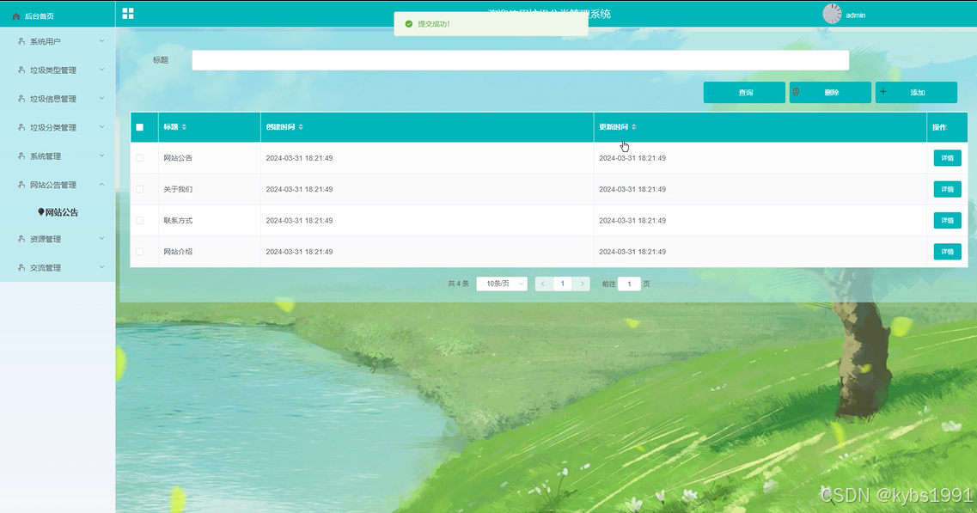The image size is (977, 513).
Task: Check the box for 网站介绍 row
Action: pyautogui.click(x=139, y=251)
